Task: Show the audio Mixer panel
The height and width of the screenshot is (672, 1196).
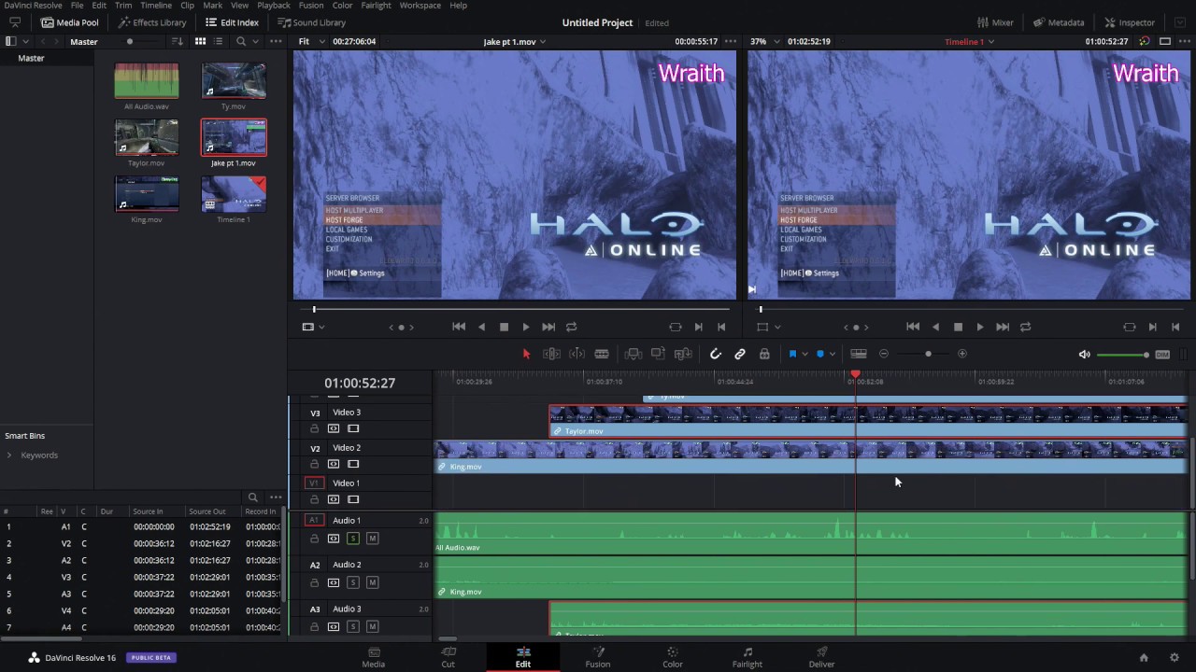Action: point(995,22)
